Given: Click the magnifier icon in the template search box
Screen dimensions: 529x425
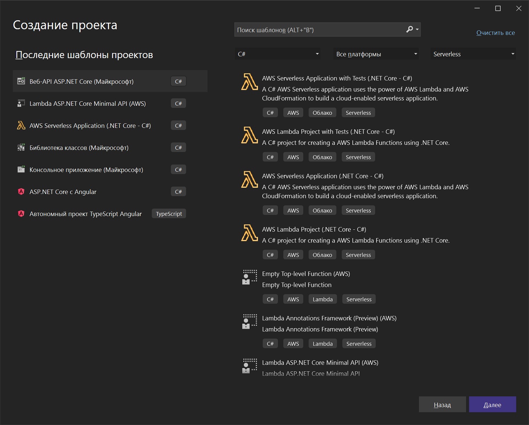Looking at the screenshot, I should [409, 29].
